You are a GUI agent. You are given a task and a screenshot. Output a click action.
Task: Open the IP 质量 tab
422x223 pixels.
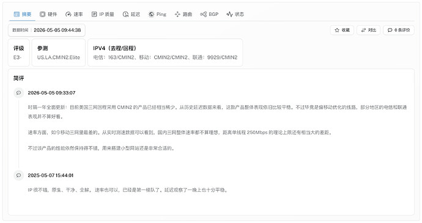point(103,14)
